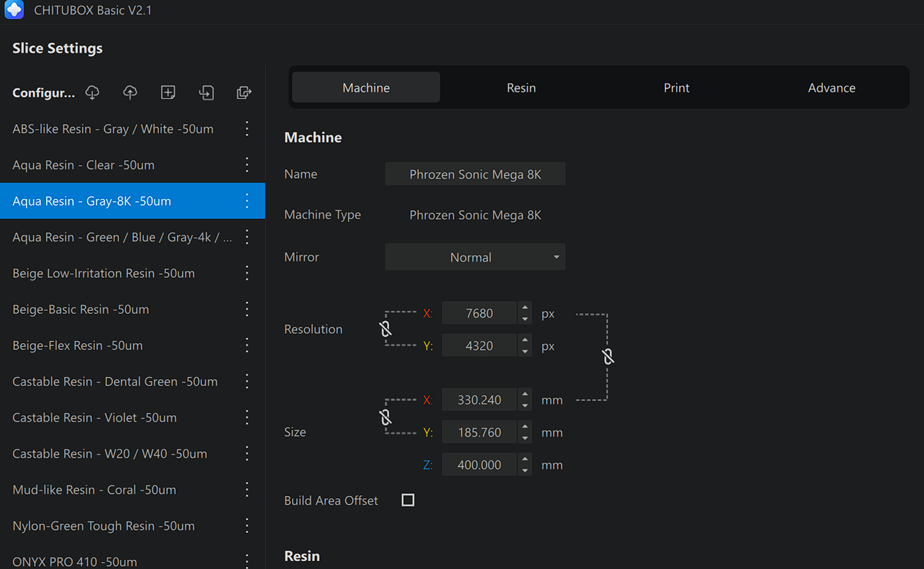Click the import configuration file icon
The image size is (924, 569).
click(206, 93)
